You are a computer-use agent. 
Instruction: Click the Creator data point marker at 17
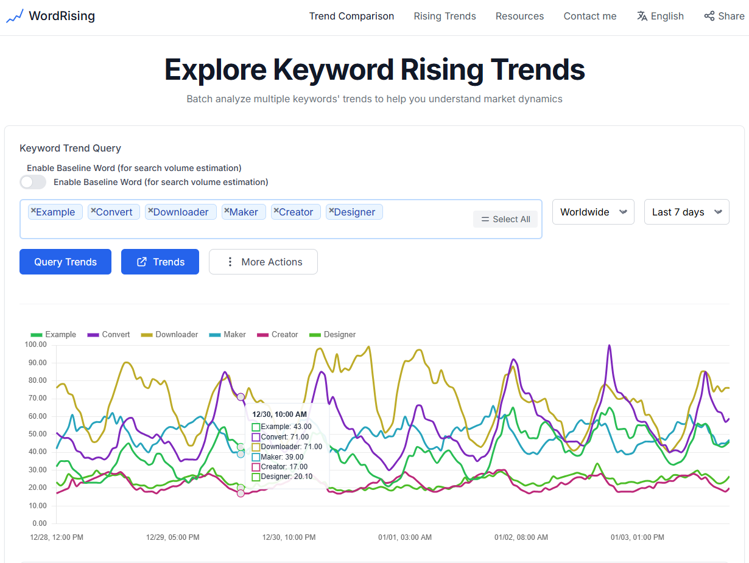point(241,493)
